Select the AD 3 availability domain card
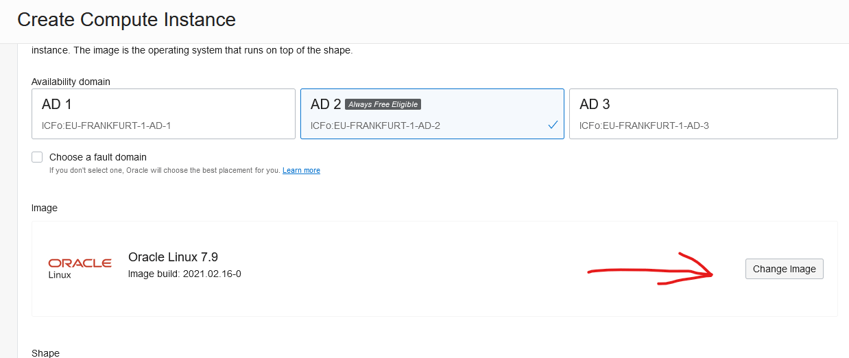Image resolution: width=849 pixels, height=358 pixels. point(704,114)
